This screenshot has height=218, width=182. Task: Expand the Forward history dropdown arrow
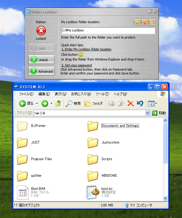pyautogui.click(x=51, y=104)
